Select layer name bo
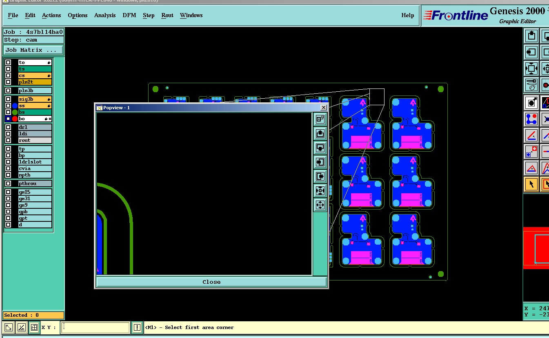This screenshot has height=338, width=549. (x=35, y=119)
